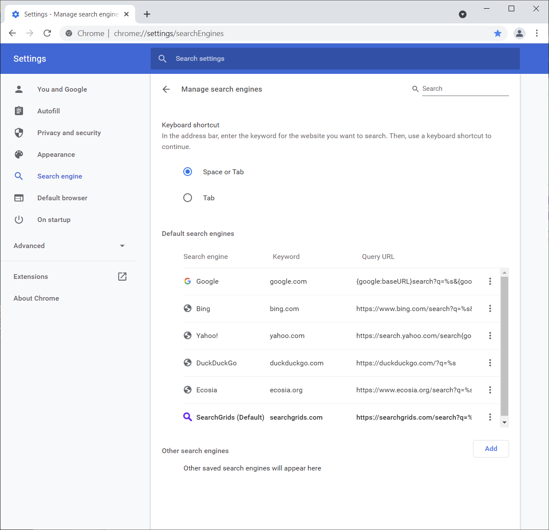Image resolution: width=549 pixels, height=530 pixels.
Task: Click the keyword google.com
Action: point(288,281)
